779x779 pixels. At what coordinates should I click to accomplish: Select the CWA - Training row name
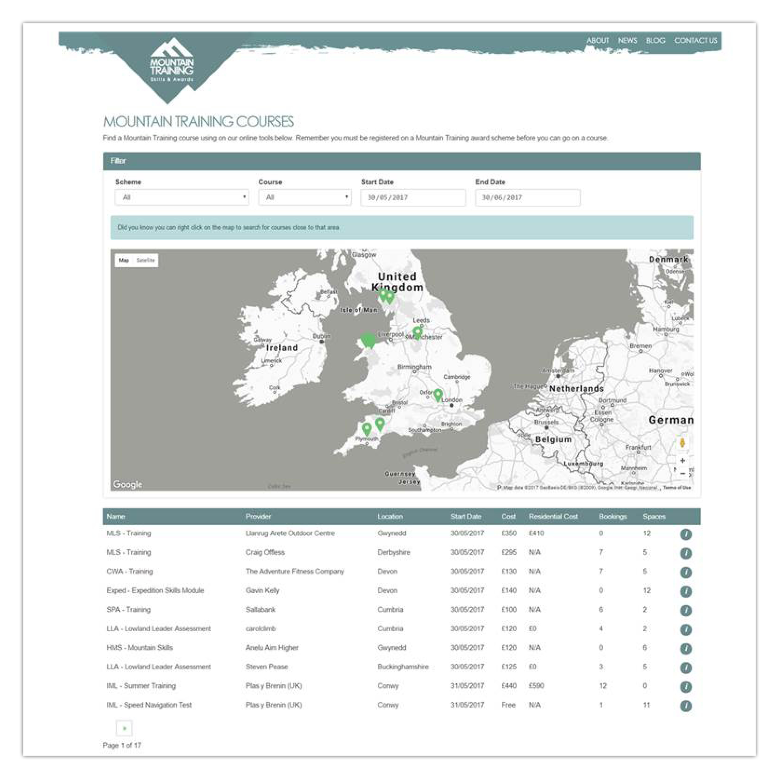pos(130,571)
